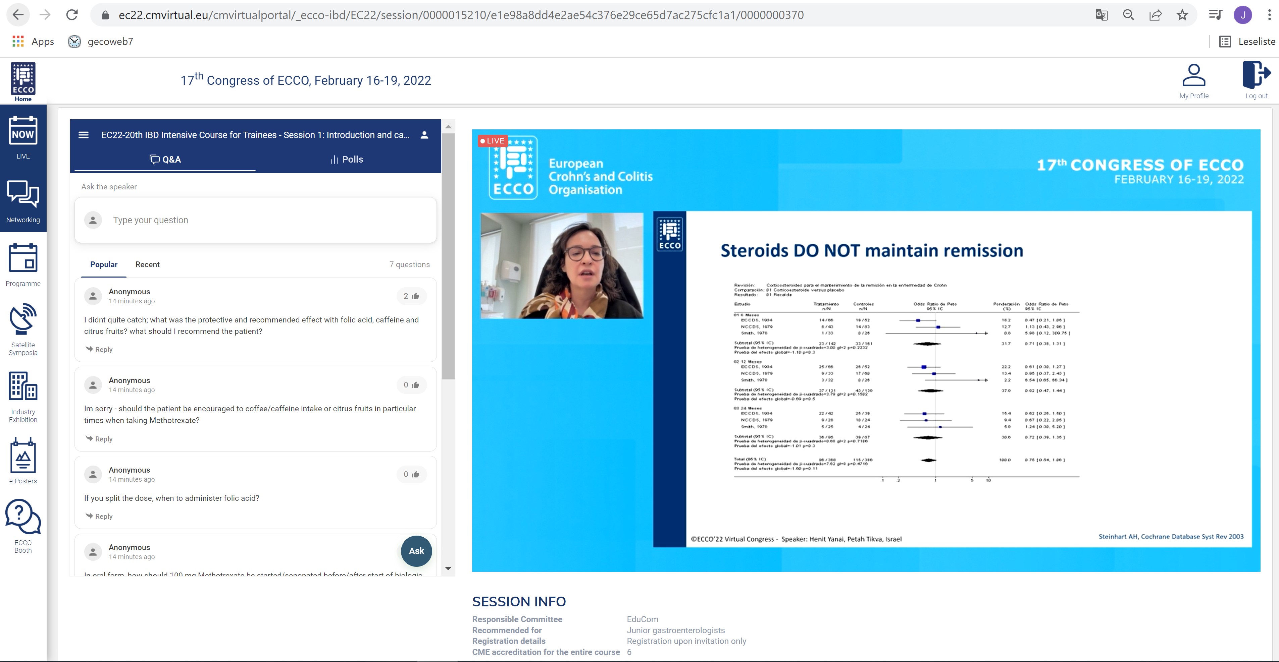Upvote the folic acid, caffeine question
The image size is (1279, 662).
(x=411, y=296)
